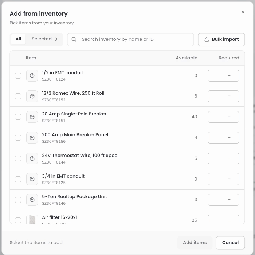Click the package icon for 200 Amp Main Breaker Panel
Image resolution: width=255 pixels, height=255 pixels.
pos(32,138)
